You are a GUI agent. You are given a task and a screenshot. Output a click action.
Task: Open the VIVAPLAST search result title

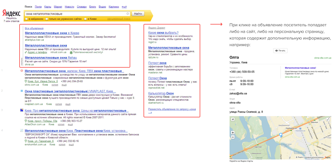pos(71,91)
